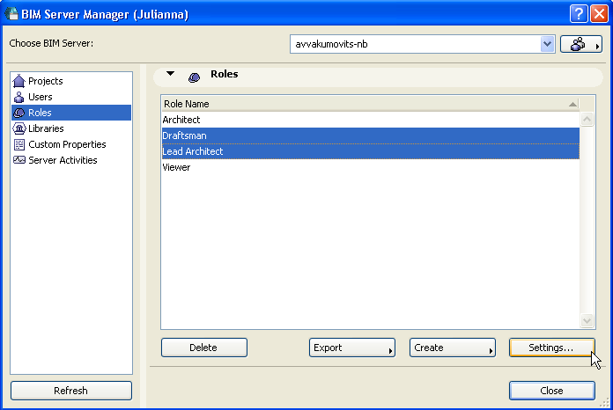Screen dimensions: 613x410
Task: Open Custom Properties in the sidebar
Action: coord(71,144)
